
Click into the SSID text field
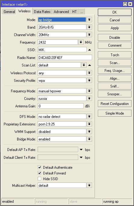[x=62, y=50]
